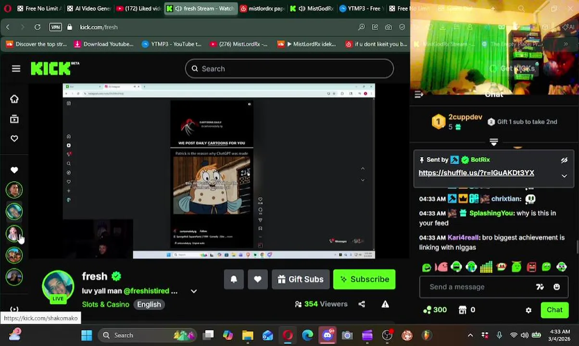This screenshot has height=346, width=579.
Task: Open the zoom search icon in the address bar
Action: coord(361,27)
